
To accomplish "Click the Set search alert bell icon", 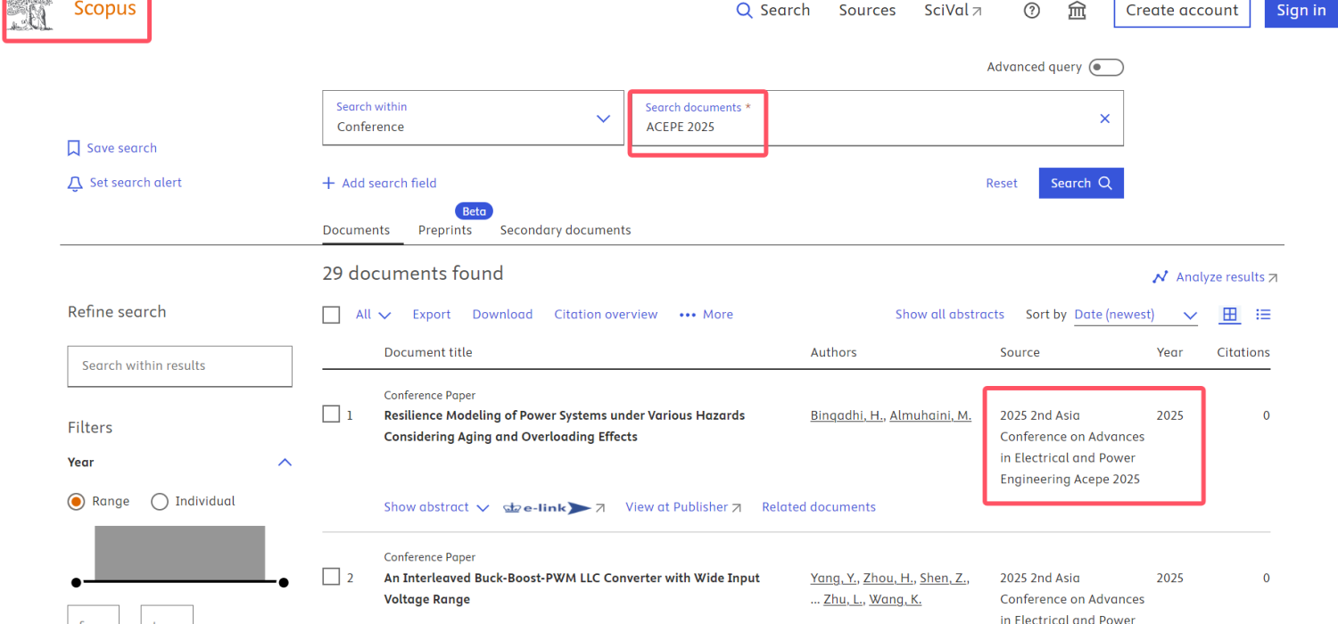I will (x=75, y=183).
